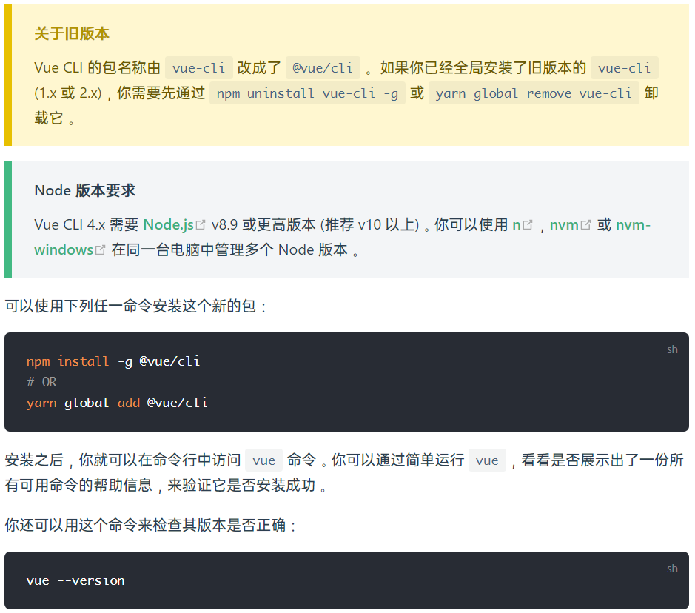Click inline code '@vue/cli' in warning
Image resolution: width=695 pixels, height=613 pixels.
(x=323, y=68)
